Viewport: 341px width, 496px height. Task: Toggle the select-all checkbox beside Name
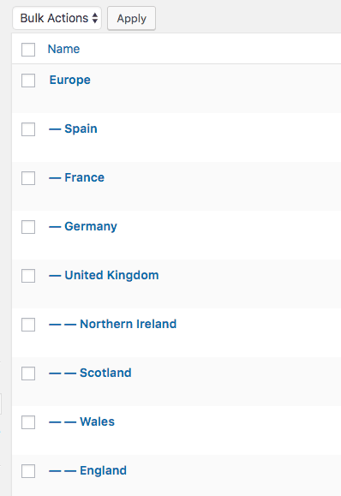click(x=28, y=50)
